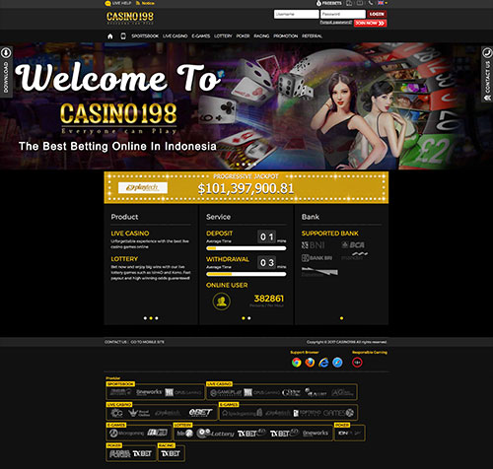Select second hero banner slide dot

point(244,165)
